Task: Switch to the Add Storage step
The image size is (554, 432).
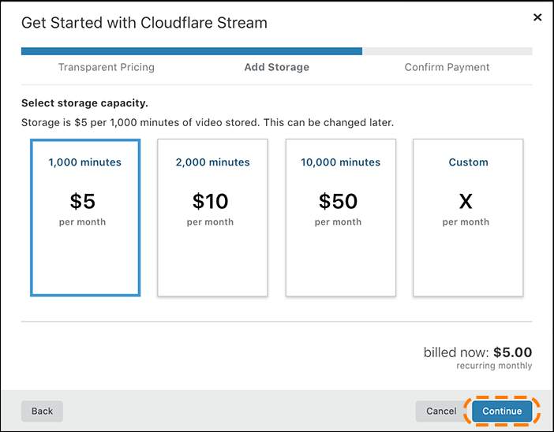Action: [276, 67]
